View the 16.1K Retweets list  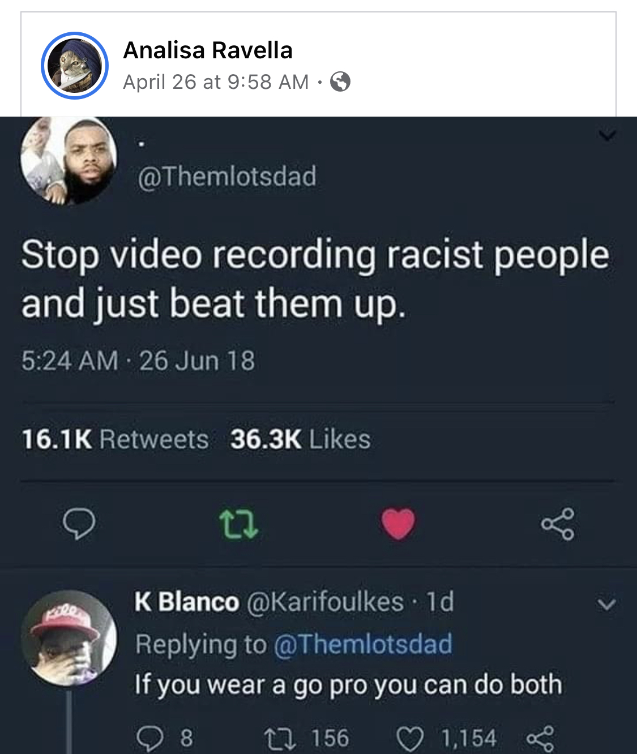click(x=115, y=439)
